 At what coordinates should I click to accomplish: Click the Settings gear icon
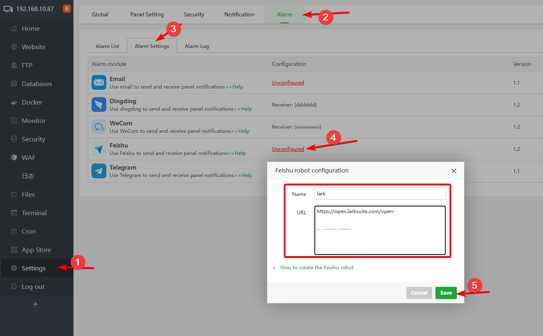(x=14, y=268)
